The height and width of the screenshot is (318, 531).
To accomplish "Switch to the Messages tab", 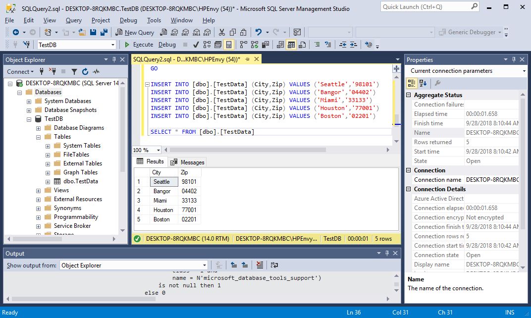I will click(x=188, y=162).
